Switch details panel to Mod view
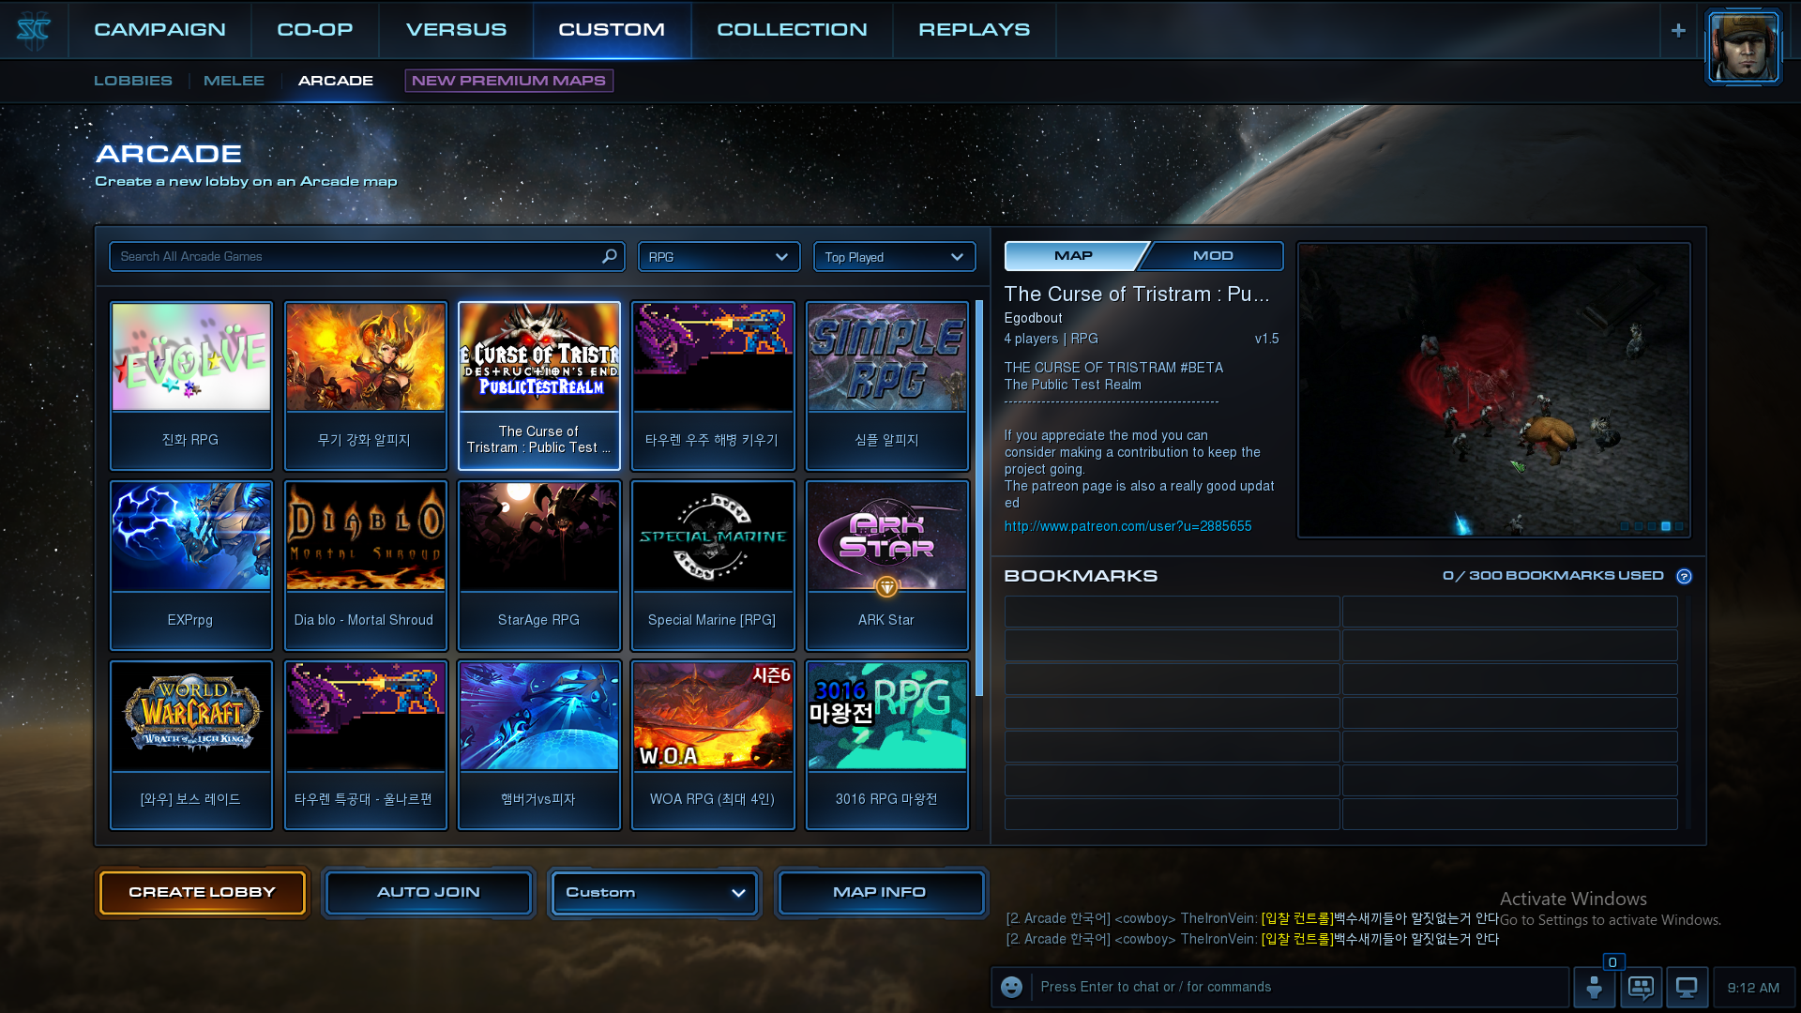This screenshot has height=1013, width=1801. pyautogui.click(x=1214, y=256)
